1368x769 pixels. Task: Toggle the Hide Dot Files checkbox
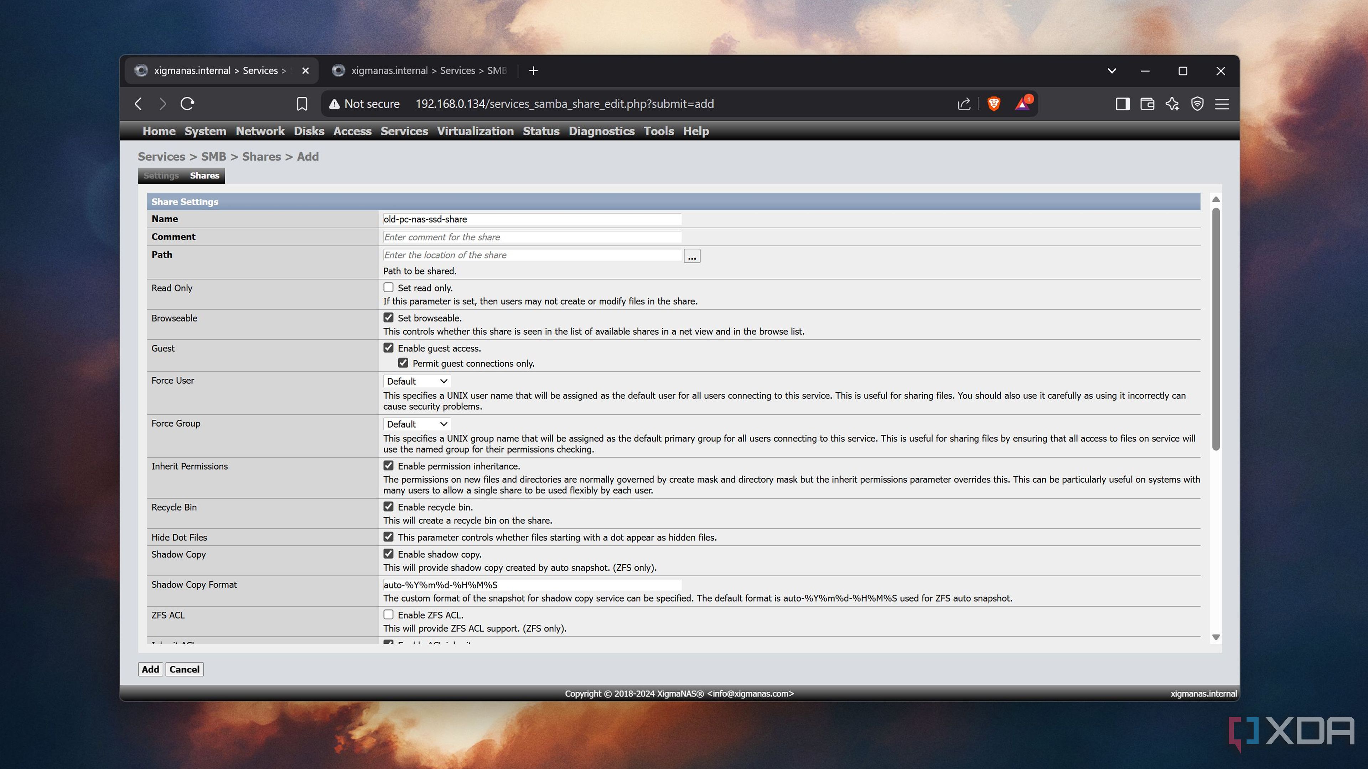(389, 537)
